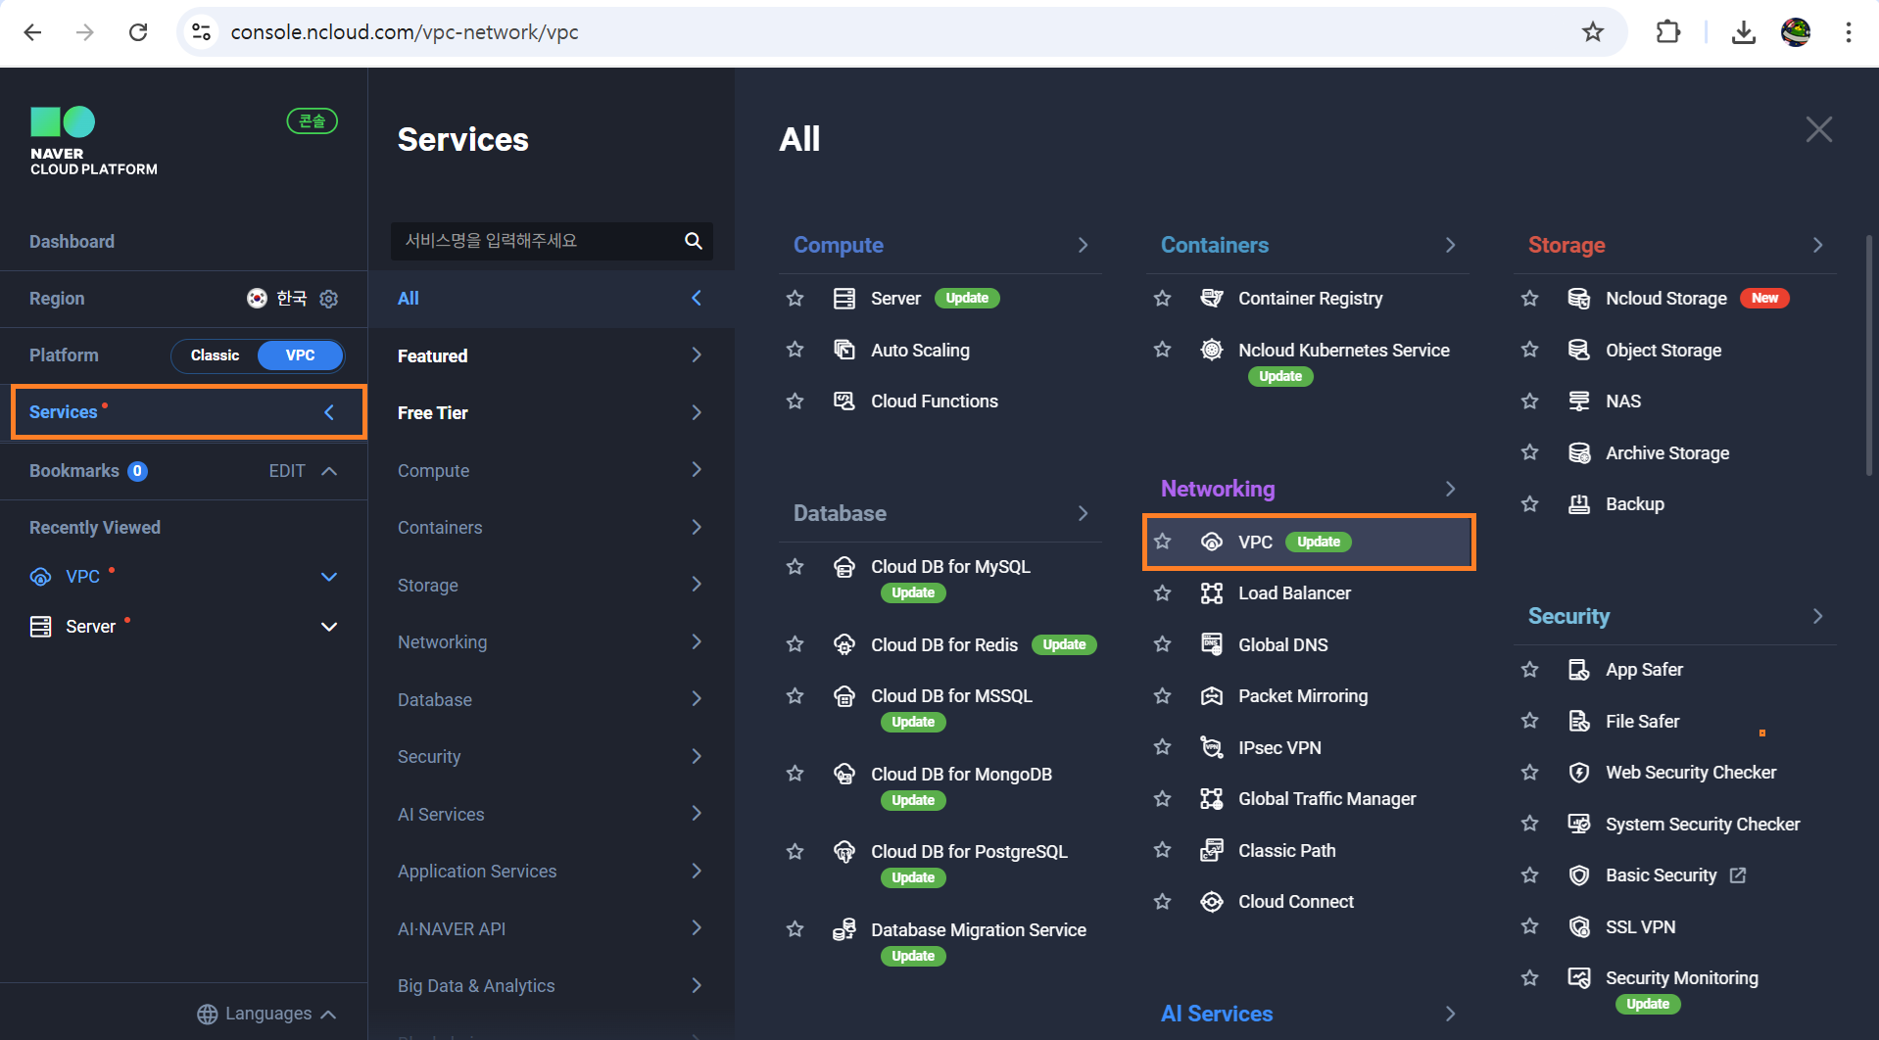Select Free Tier in the Services menu

551,413
